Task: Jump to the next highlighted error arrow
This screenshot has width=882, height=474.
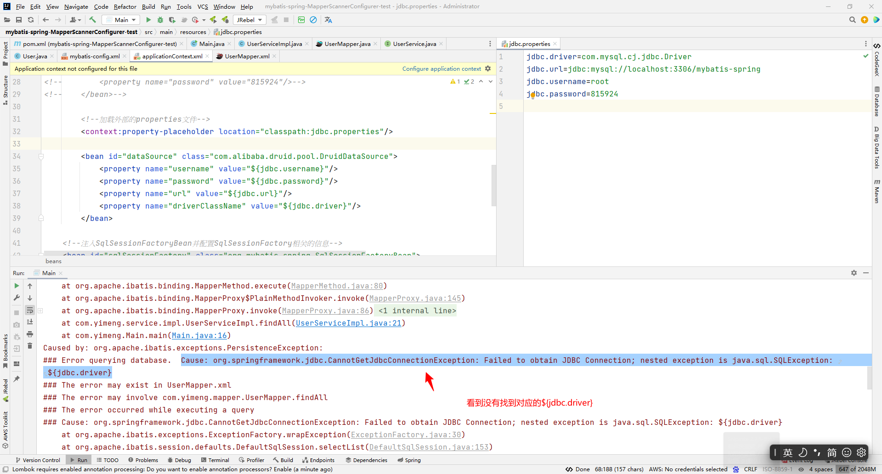Action: [x=491, y=81]
